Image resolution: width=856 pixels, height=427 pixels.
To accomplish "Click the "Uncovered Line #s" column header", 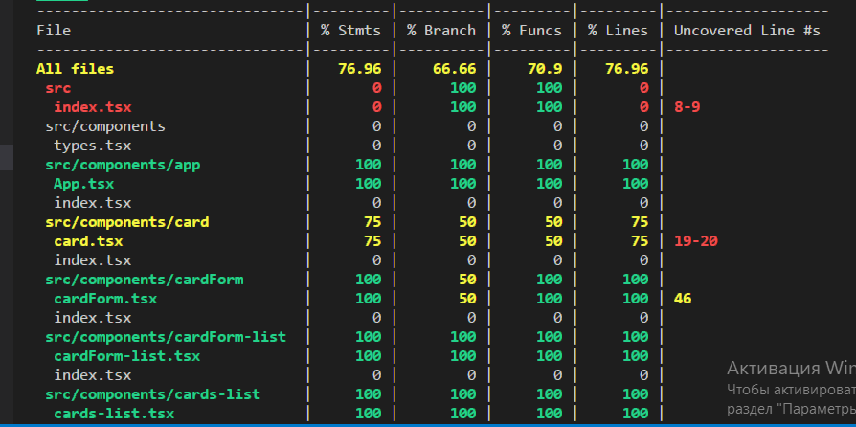I will (747, 31).
